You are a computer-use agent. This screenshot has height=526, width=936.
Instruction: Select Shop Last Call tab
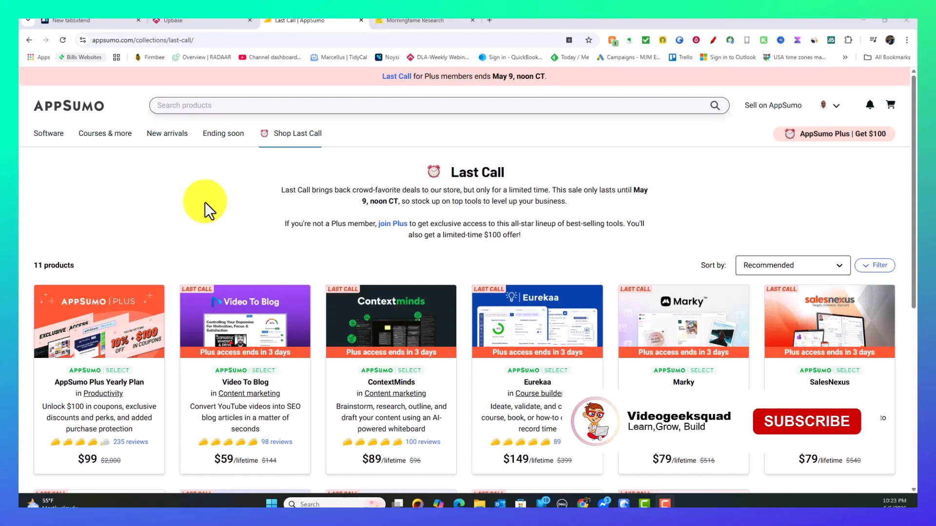coord(291,133)
